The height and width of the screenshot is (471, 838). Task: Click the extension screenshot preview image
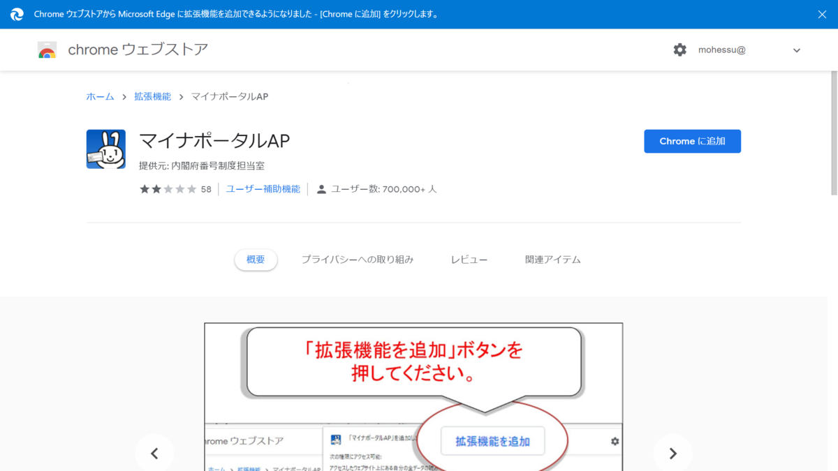coord(413,396)
